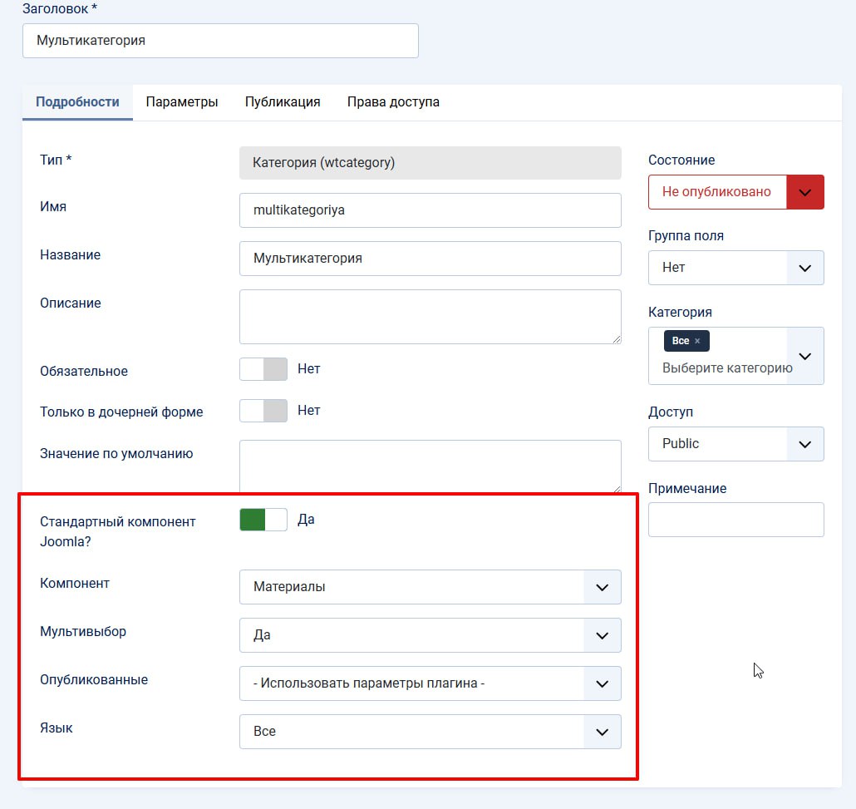Viewport: 856px width, 809px height.
Task: Click the Название input field
Action: pyautogui.click(x=430, y=259)
